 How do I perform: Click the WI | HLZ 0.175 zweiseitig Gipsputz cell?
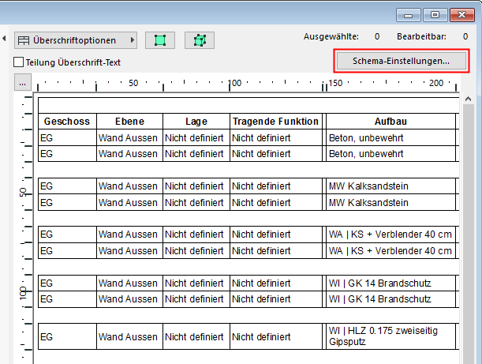[x=390, y=336]
